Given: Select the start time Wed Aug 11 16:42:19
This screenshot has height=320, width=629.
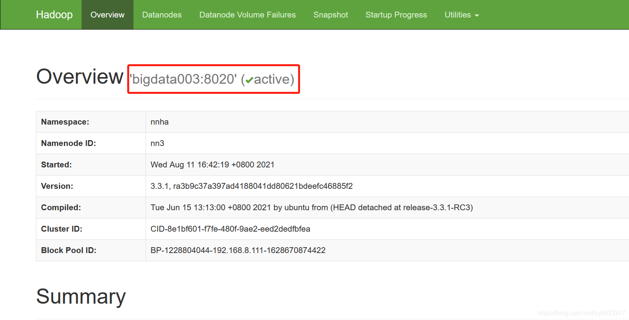Looking at the screenshot, I should [x=212, y=165].
